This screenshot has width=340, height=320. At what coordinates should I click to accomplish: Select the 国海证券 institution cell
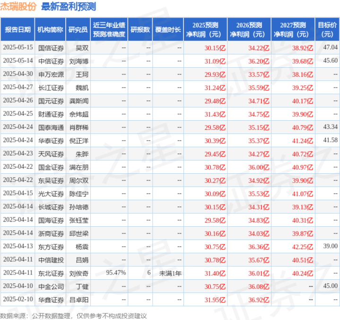[51, 220]
